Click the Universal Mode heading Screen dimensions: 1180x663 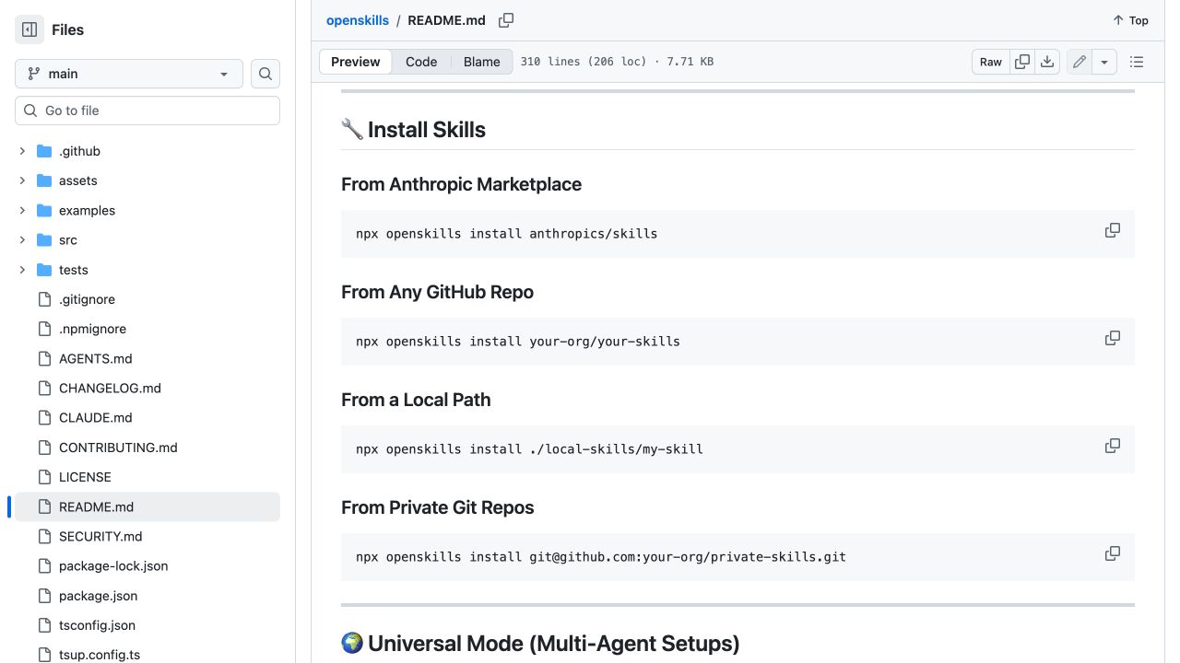(540, 643)
